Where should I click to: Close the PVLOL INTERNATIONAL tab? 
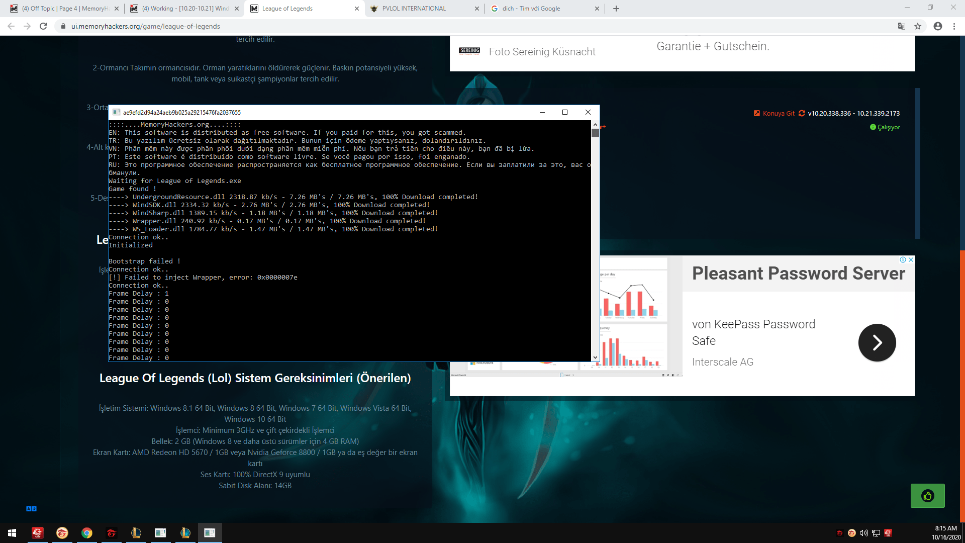pos(477,9)
